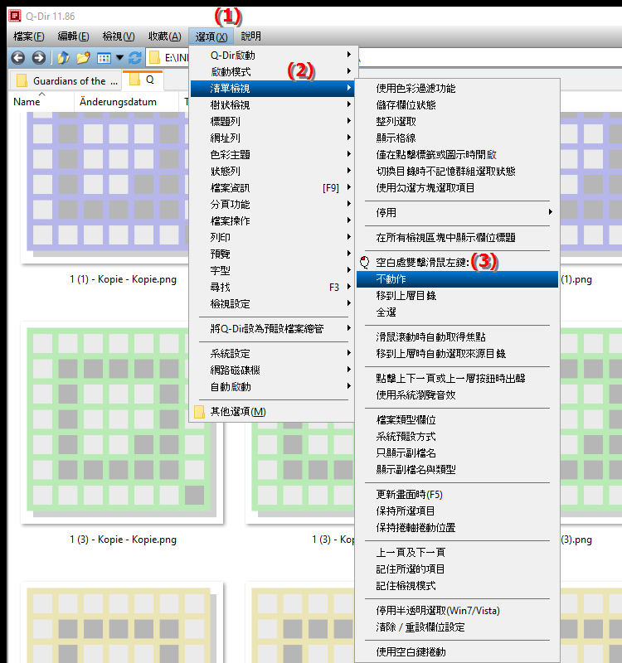The image size is (622, 663).
Task: Toggle 移到上層時自動選取來源目錄
Action: [x=458, y=354]
